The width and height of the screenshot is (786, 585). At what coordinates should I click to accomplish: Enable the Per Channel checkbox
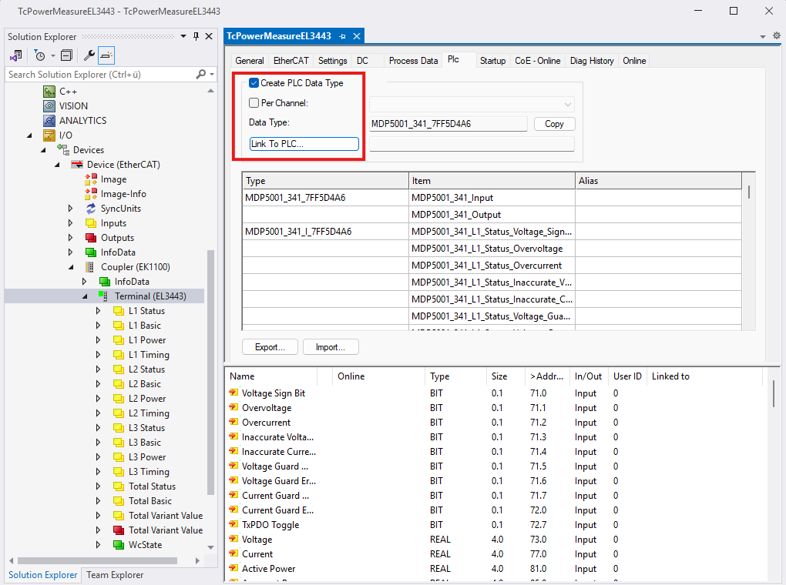(x=254, y=103)
